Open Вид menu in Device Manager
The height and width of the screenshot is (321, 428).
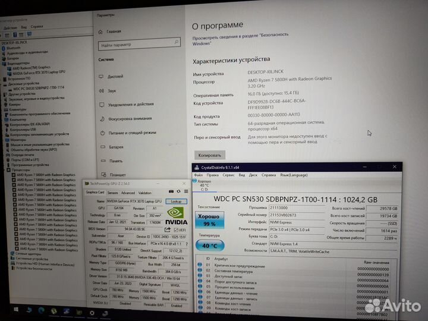pyautogui.click(x=24, y=27)
